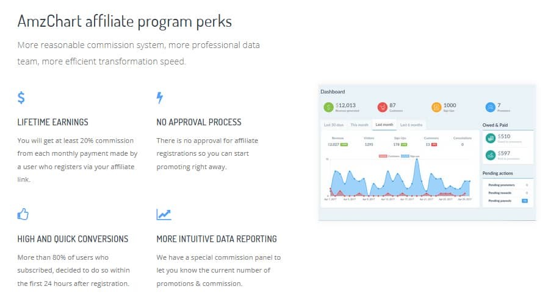
Task: Click the Pending payouts blue badge
Action: pos(525,201)
